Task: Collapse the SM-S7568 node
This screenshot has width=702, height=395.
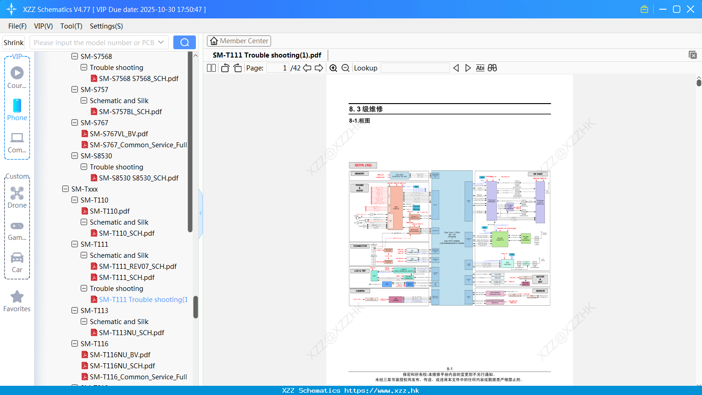Action: click(x=75, y=56)
